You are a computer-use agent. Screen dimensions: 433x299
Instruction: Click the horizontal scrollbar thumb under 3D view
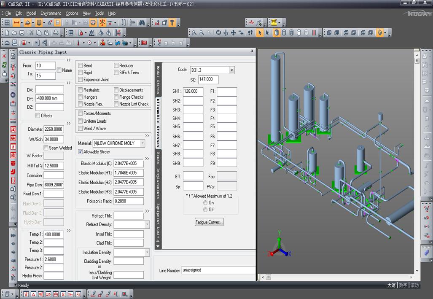tap(269, 277)
